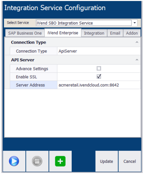Stop the service using the grey stop icon
Screen dimensions: 143x177
click(x=37, y=161)
